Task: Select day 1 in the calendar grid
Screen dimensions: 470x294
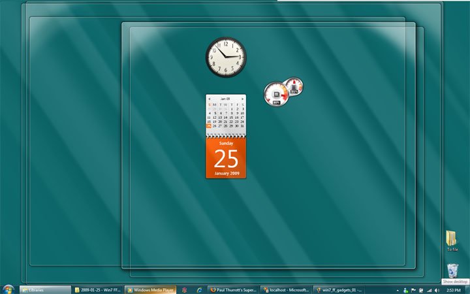Action: (x=231, y=109)
